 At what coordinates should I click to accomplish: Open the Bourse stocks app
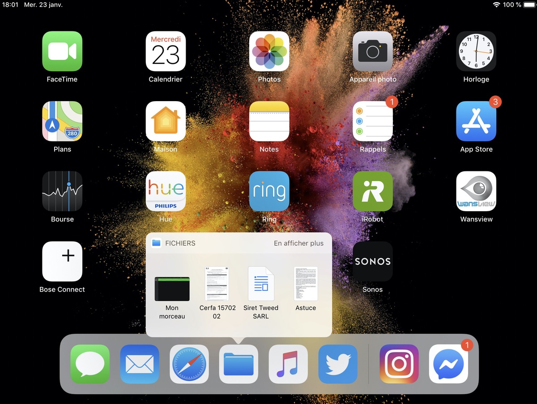[x=62, y=191]
